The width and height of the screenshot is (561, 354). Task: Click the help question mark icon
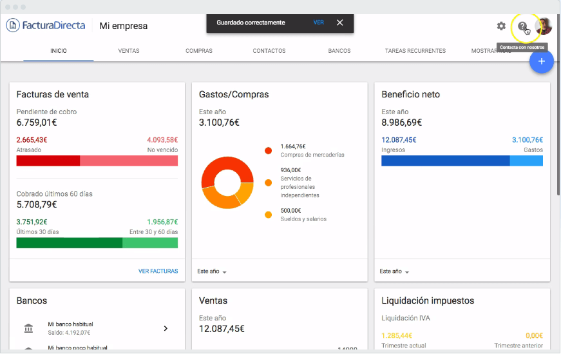(522, 26)
